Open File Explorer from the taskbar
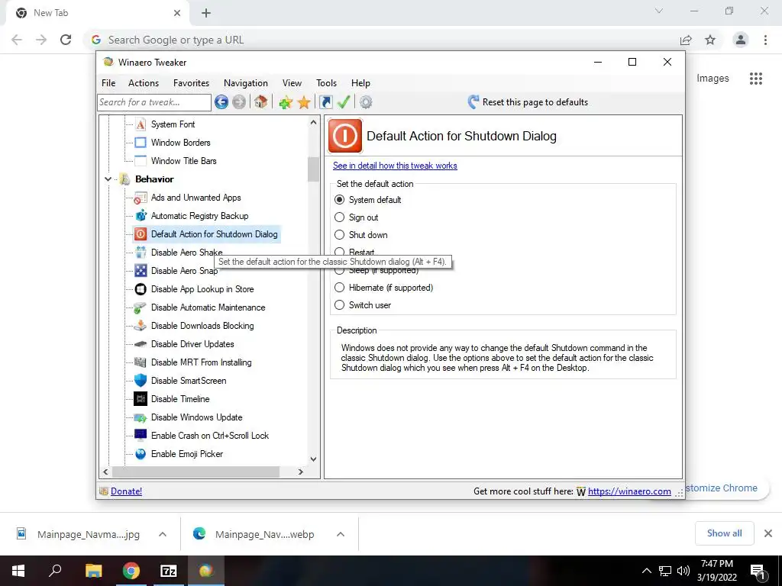Viewport: 782px width, 586px height. pyautogui.click(x=94, y=571)
